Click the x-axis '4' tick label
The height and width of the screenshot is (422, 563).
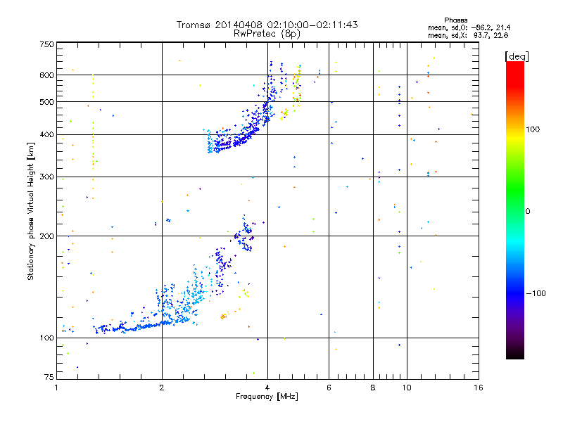267,388
